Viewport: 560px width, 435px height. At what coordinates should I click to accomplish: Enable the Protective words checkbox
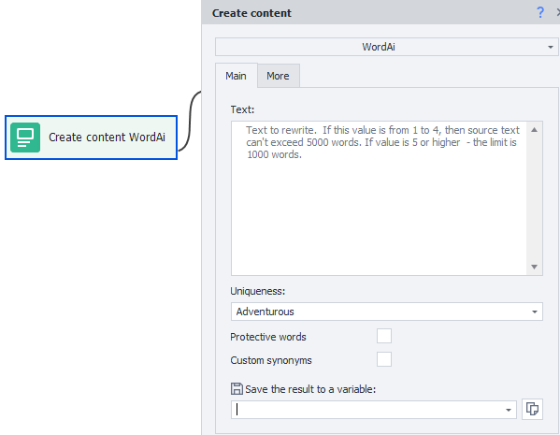tap(384, 336)
